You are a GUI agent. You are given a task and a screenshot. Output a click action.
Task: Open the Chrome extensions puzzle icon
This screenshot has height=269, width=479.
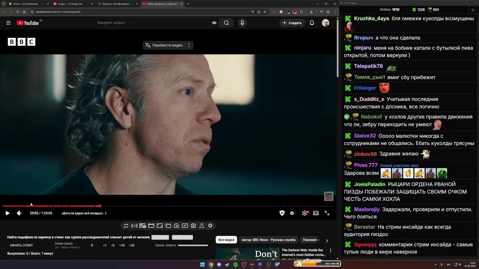coord(301,12)
